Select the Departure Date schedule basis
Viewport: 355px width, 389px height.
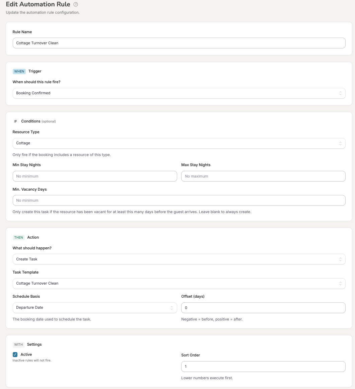[x=95, y=307]
